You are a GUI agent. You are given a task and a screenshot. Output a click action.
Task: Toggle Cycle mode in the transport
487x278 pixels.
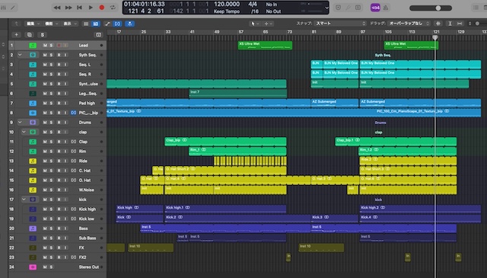(113, 8)
